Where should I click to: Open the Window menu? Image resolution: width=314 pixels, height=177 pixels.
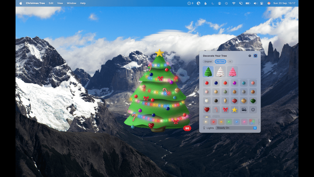click(71, 3)
